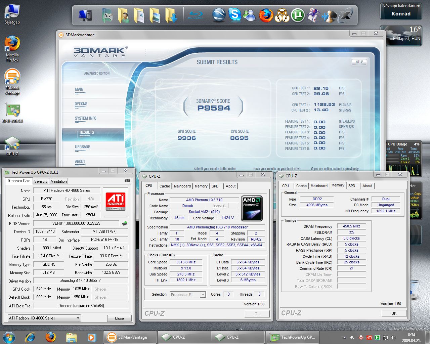Screen dimensions: 430x344
Task: Click the Core Speed value 3513.8 MHz
Action: (186, 262)
